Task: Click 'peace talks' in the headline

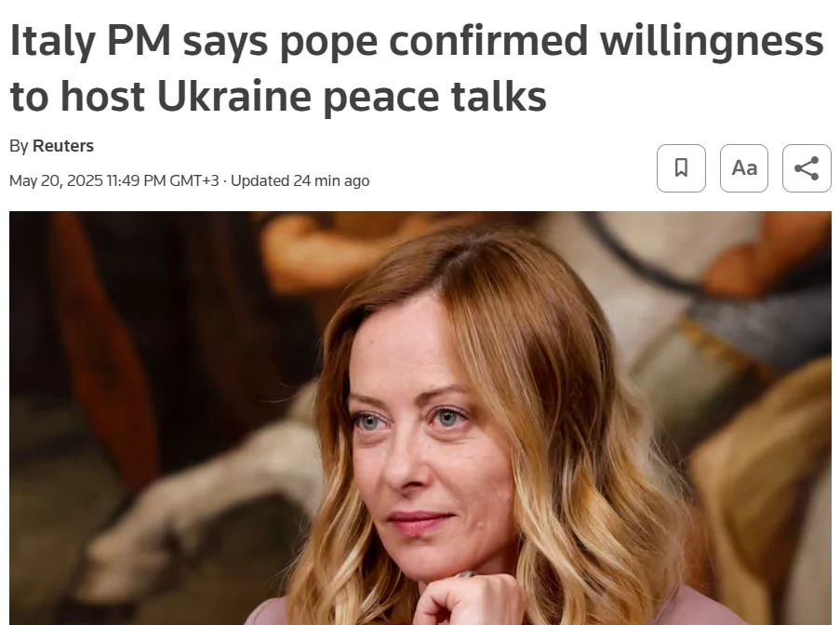Action: tap(435, 97)
